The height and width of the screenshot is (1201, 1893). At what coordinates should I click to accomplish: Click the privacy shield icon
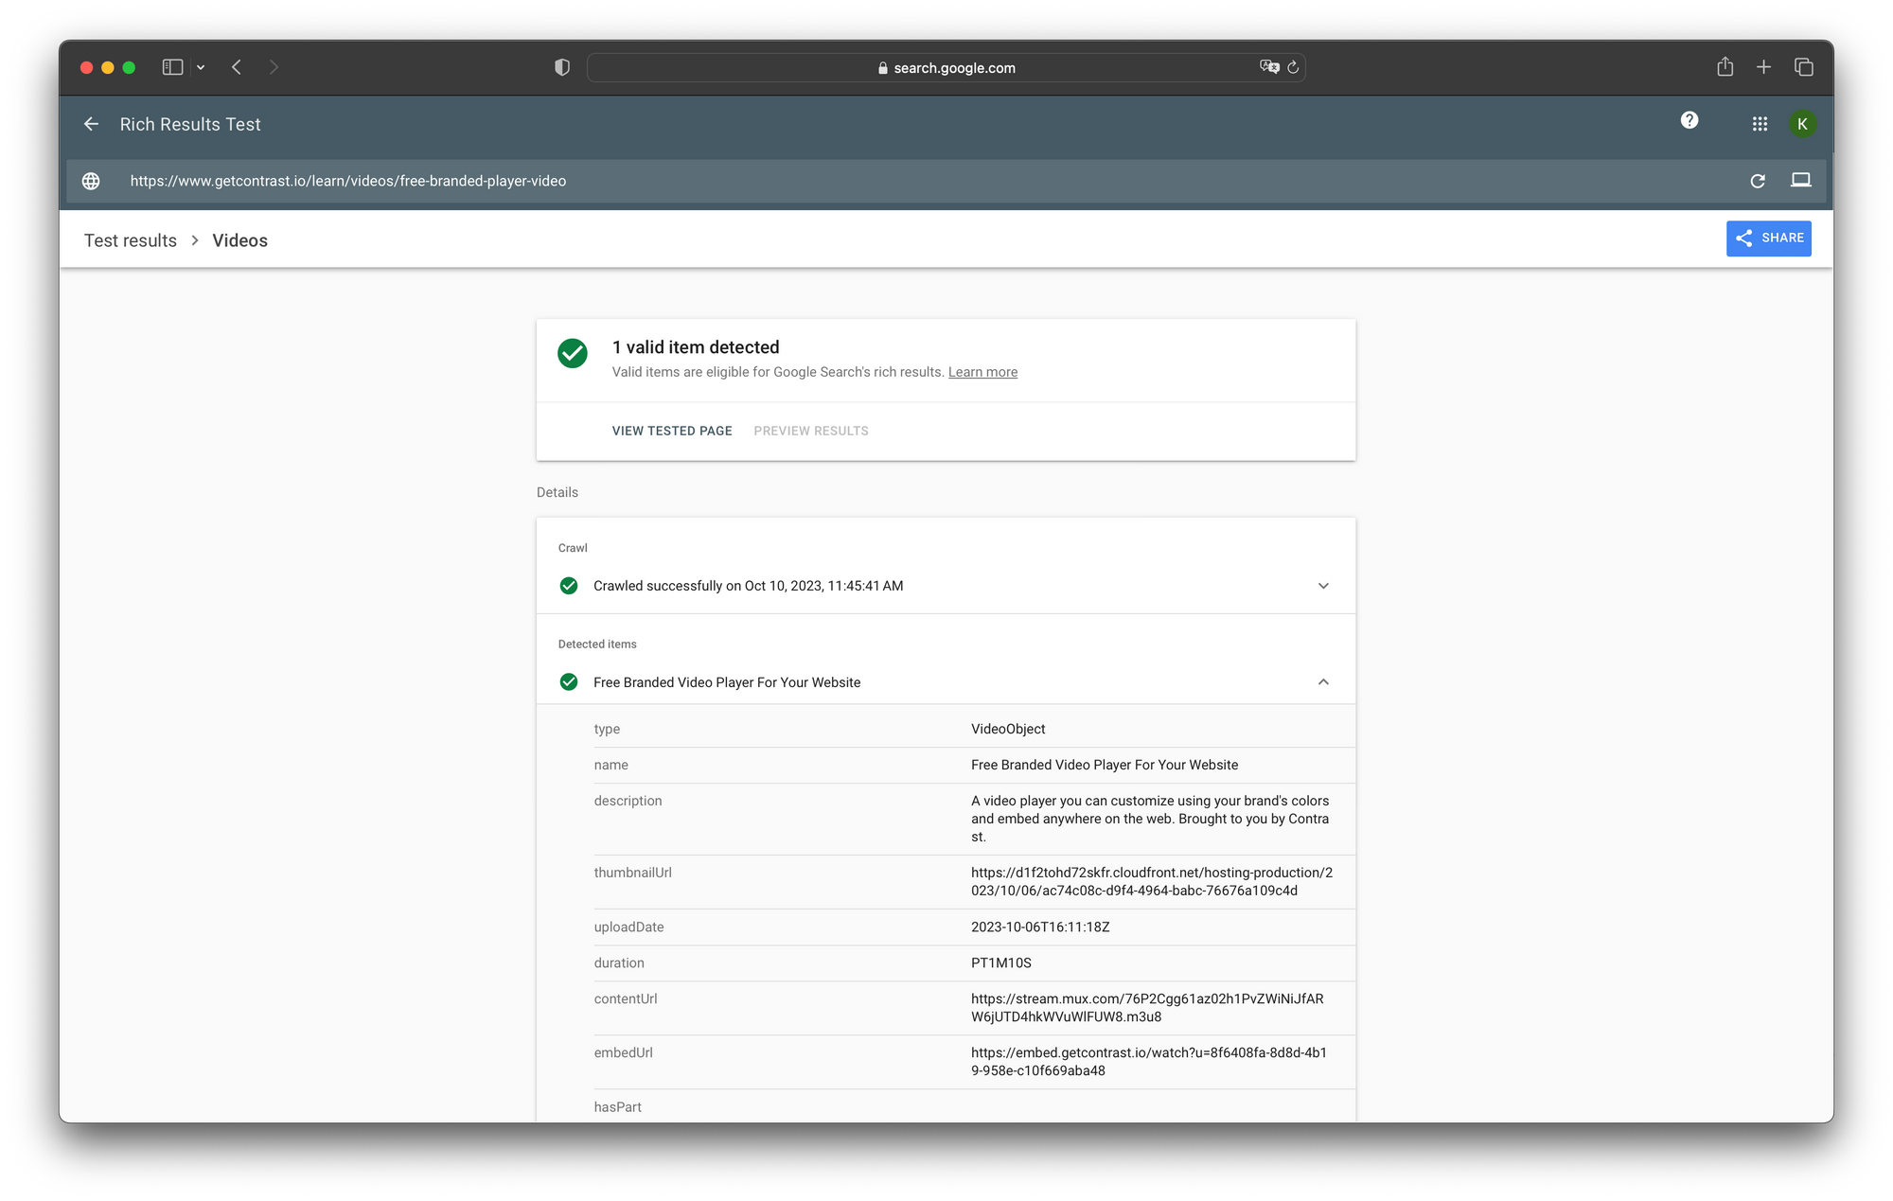[562, 67]
